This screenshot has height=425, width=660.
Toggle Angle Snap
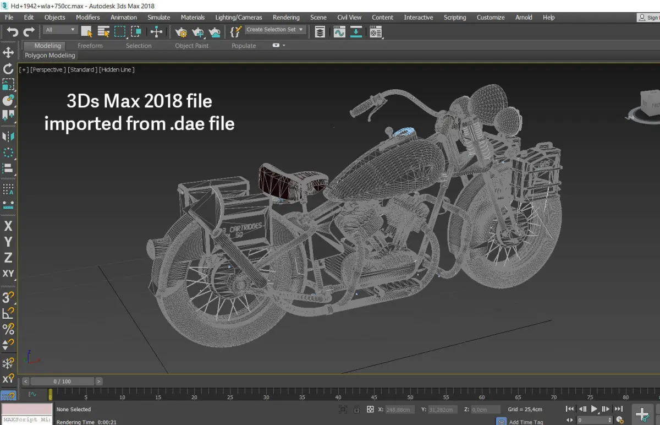click(x=8, y=314)
